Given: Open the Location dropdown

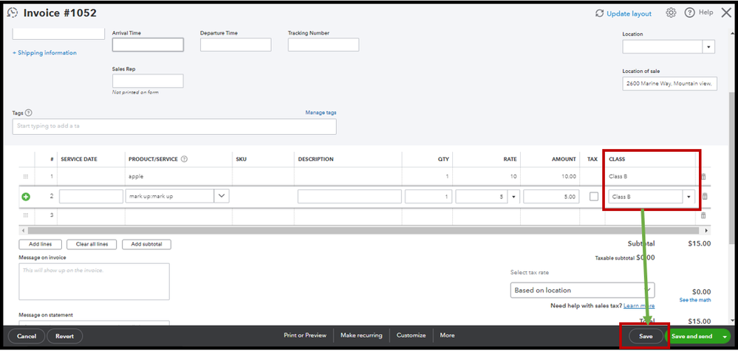Looking at the screenshot, I should point(708,47).
